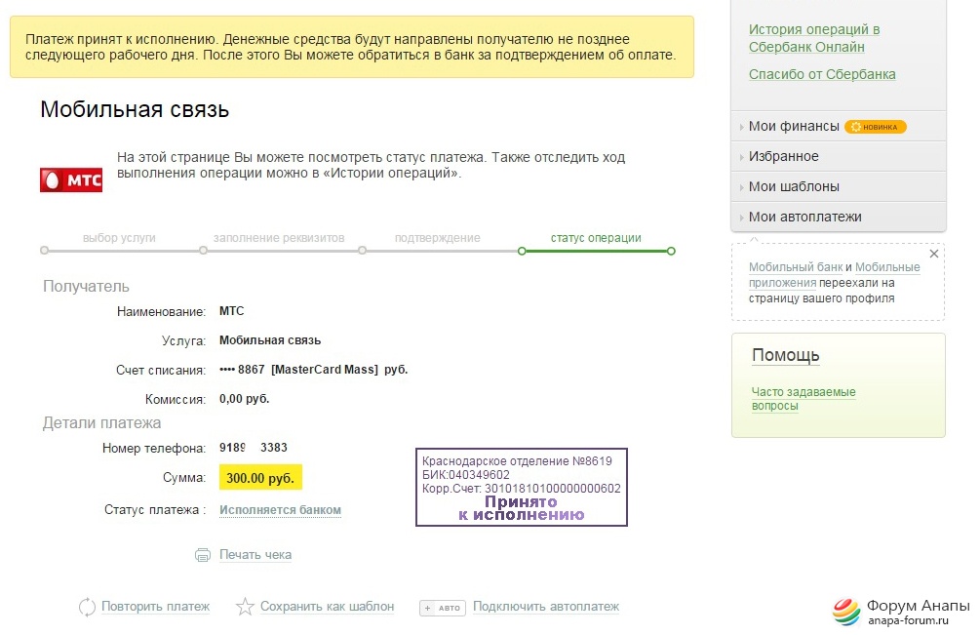Click the Исполняется банком status link
This screenshot has height=635, width=980.
click(x=280, y=510)
